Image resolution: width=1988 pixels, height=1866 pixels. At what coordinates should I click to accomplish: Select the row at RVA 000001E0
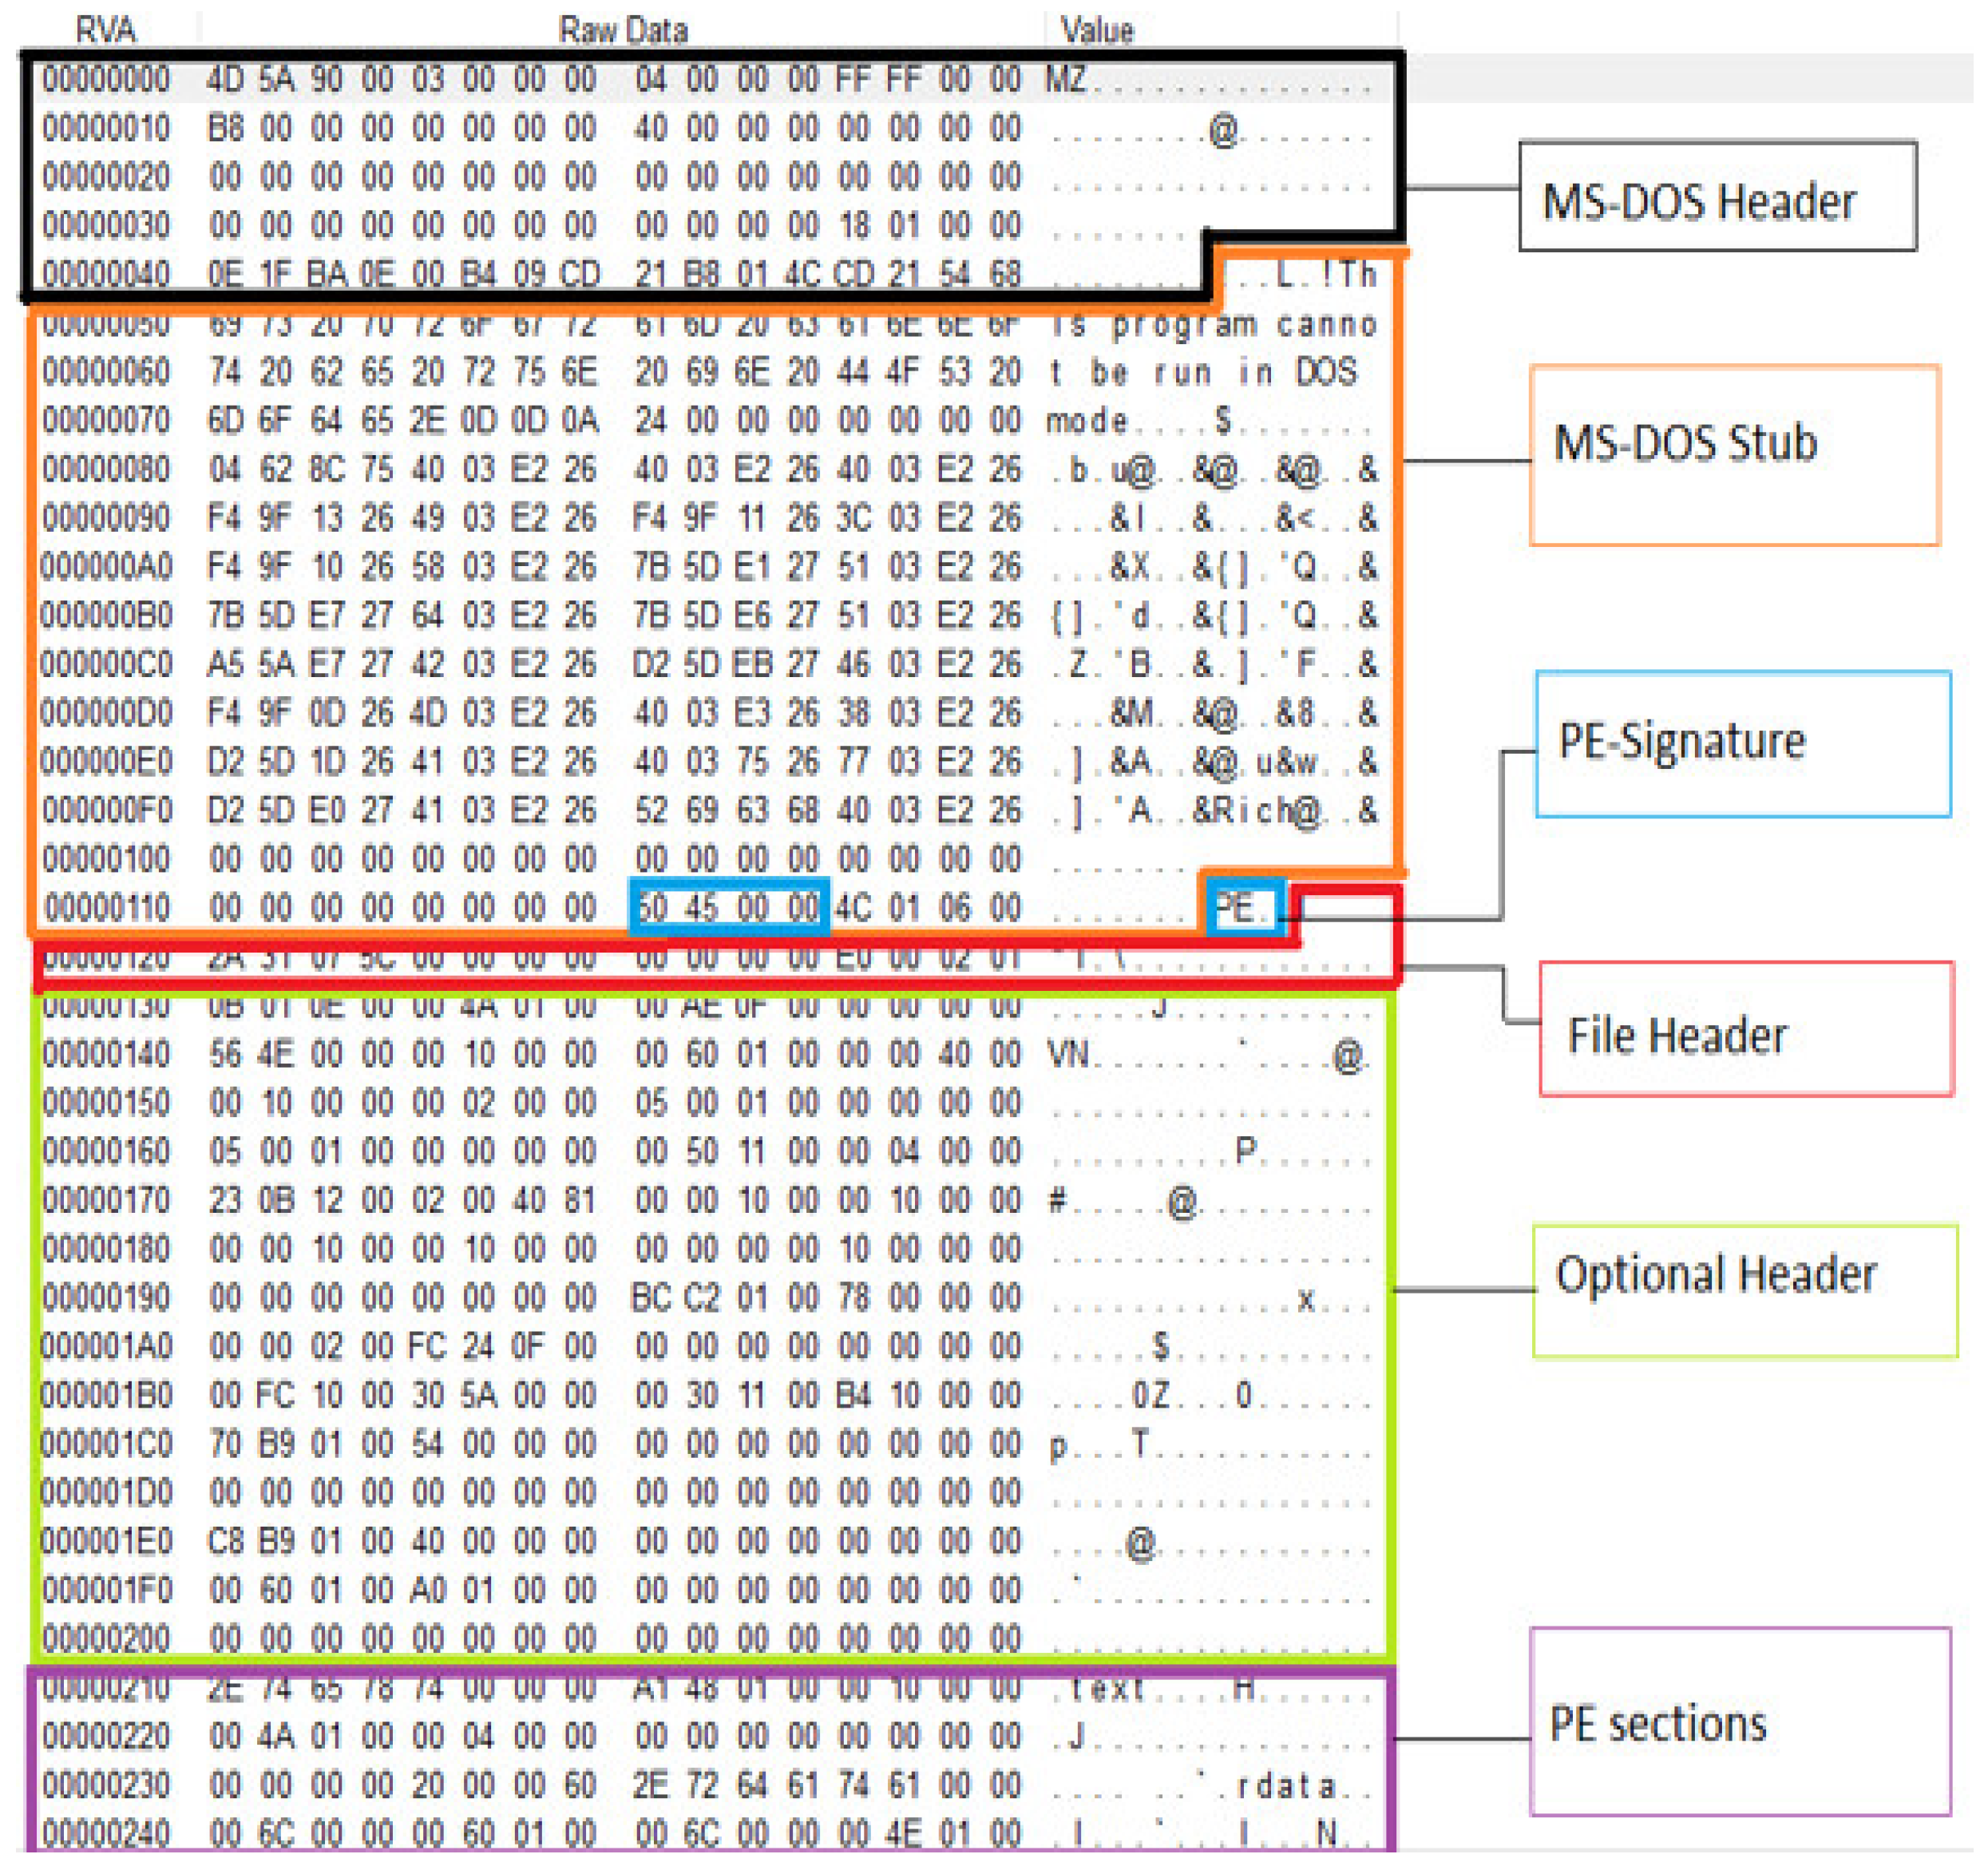(106, 1541)
